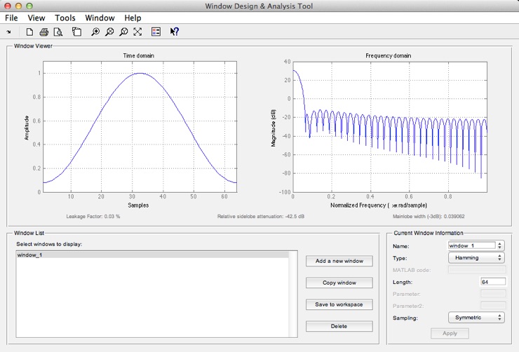Image resolution: width=519 pixels, height=352 pixels.
Task: Open the Tools menu
Action: [65, 18]
